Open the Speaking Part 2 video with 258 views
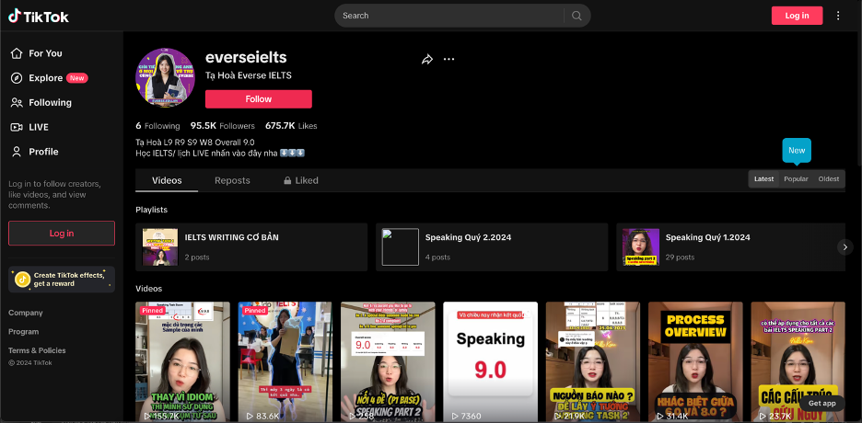The height and width of the screenshot is (423, 862). pyautogui.click(x=388, y=361)
